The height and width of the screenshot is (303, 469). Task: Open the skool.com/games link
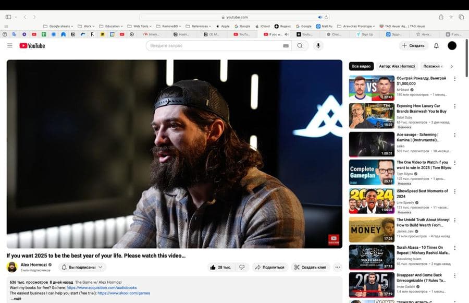[x=124, y=293]
